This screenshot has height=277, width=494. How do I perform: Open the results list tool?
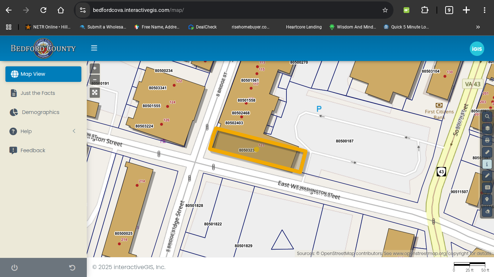(x=487, y=188)
